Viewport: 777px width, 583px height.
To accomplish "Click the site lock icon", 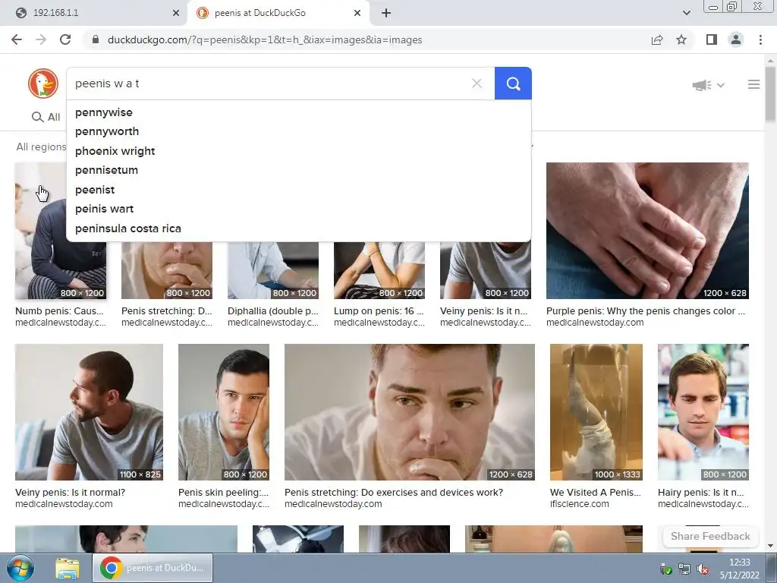I will coord(96,39).
